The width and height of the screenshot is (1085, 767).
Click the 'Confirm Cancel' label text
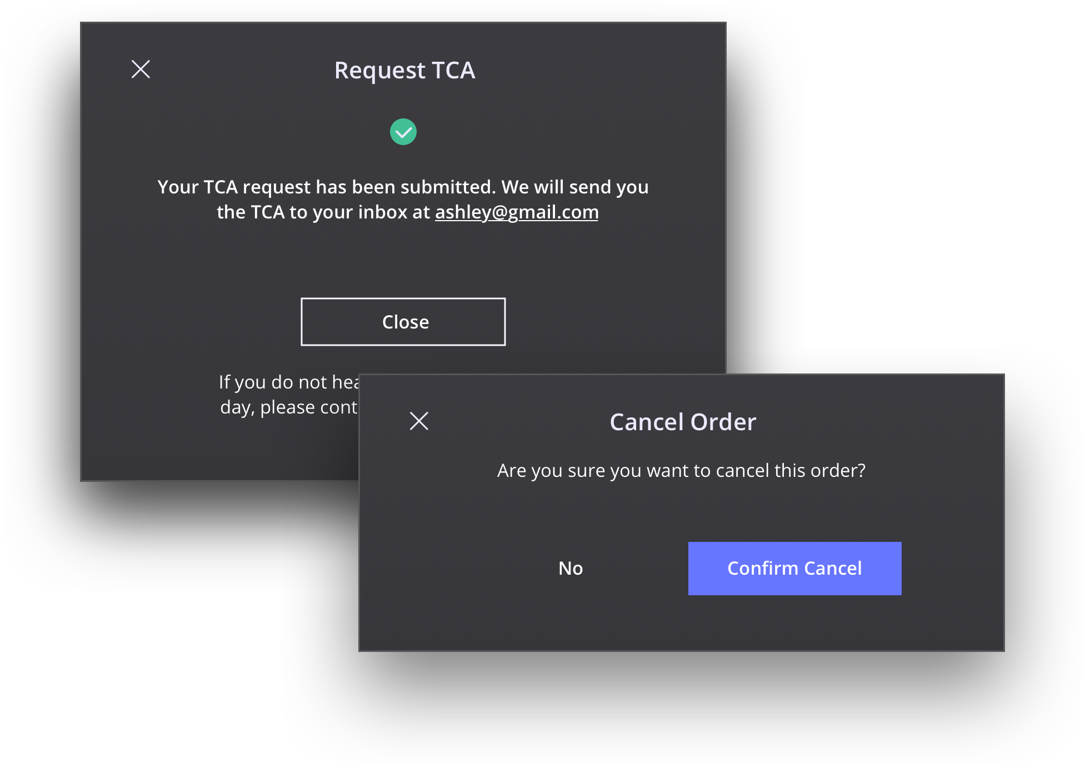(x=794, y=569)
